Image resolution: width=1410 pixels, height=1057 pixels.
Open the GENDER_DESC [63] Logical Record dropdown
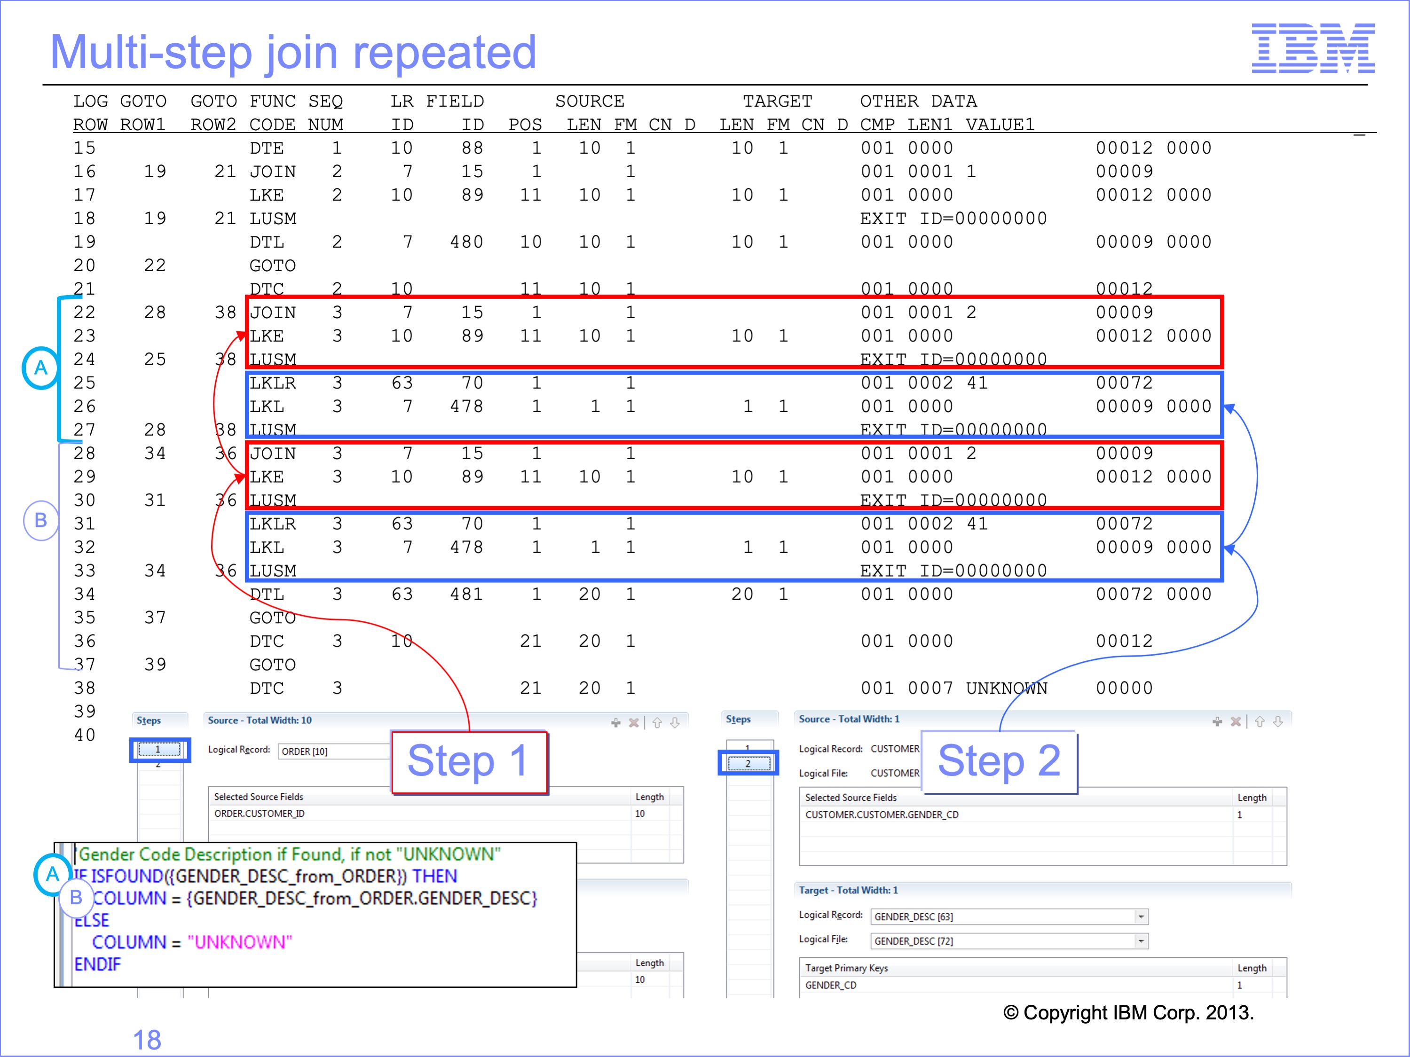(x=1141, y=917)
